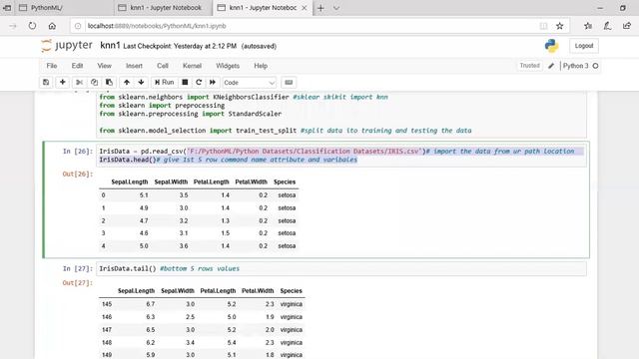Viewport: 639px width, 359px height.
Task: Close the active knn1 browser tab
Action: pyautogui.click(x=304, y=8)
